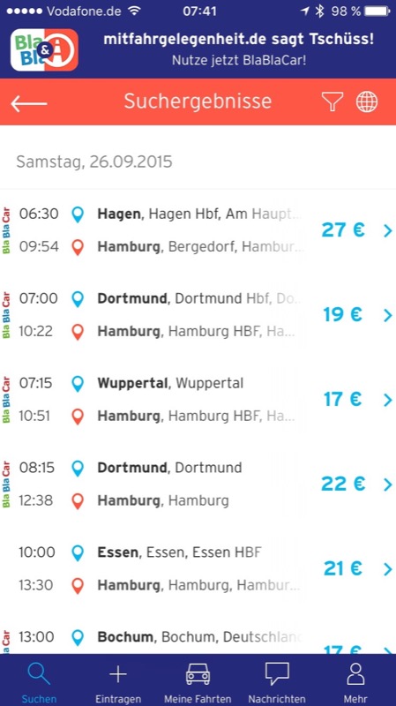Tap blue departure pin for Hagen
The image size is (396, 706).
click(78, 214)
